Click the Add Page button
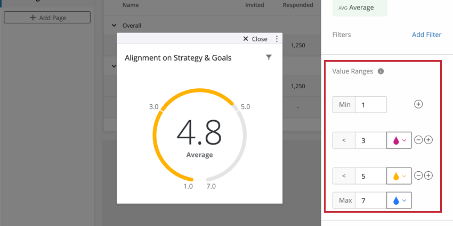The width and height of the screenshot is (453, 226). (47, 18)
